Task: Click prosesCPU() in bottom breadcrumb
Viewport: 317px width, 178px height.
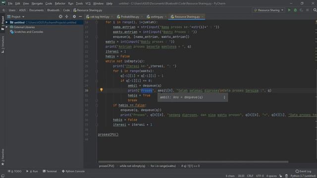Action: [106, 166]
